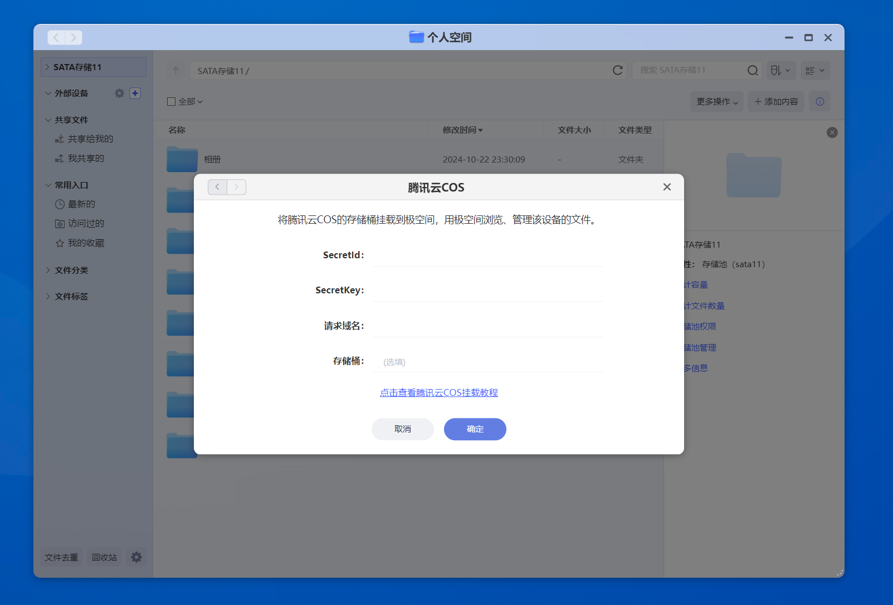Click the settings gear at bottom left
This screenshot has width=893, height=605.
point(136,557)
